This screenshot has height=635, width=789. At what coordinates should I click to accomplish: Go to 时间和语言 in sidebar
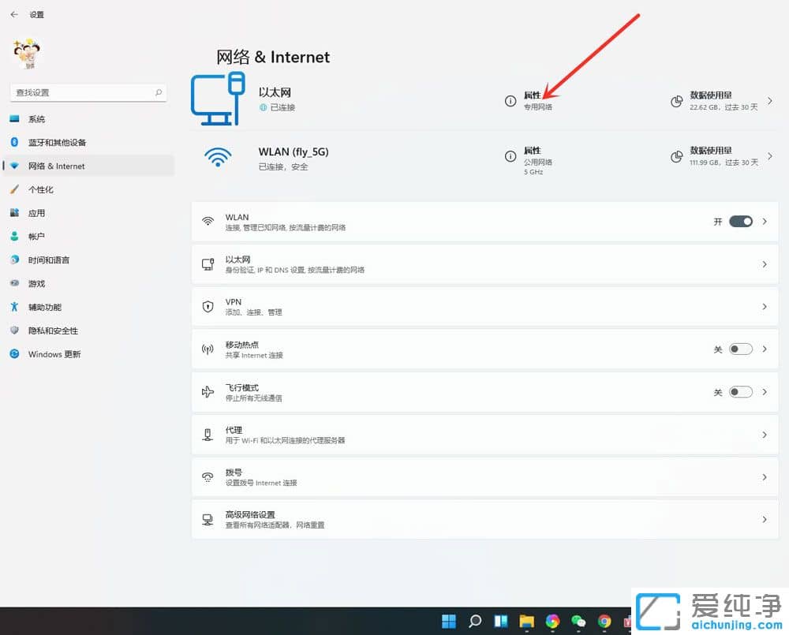[x=88, y=260]
